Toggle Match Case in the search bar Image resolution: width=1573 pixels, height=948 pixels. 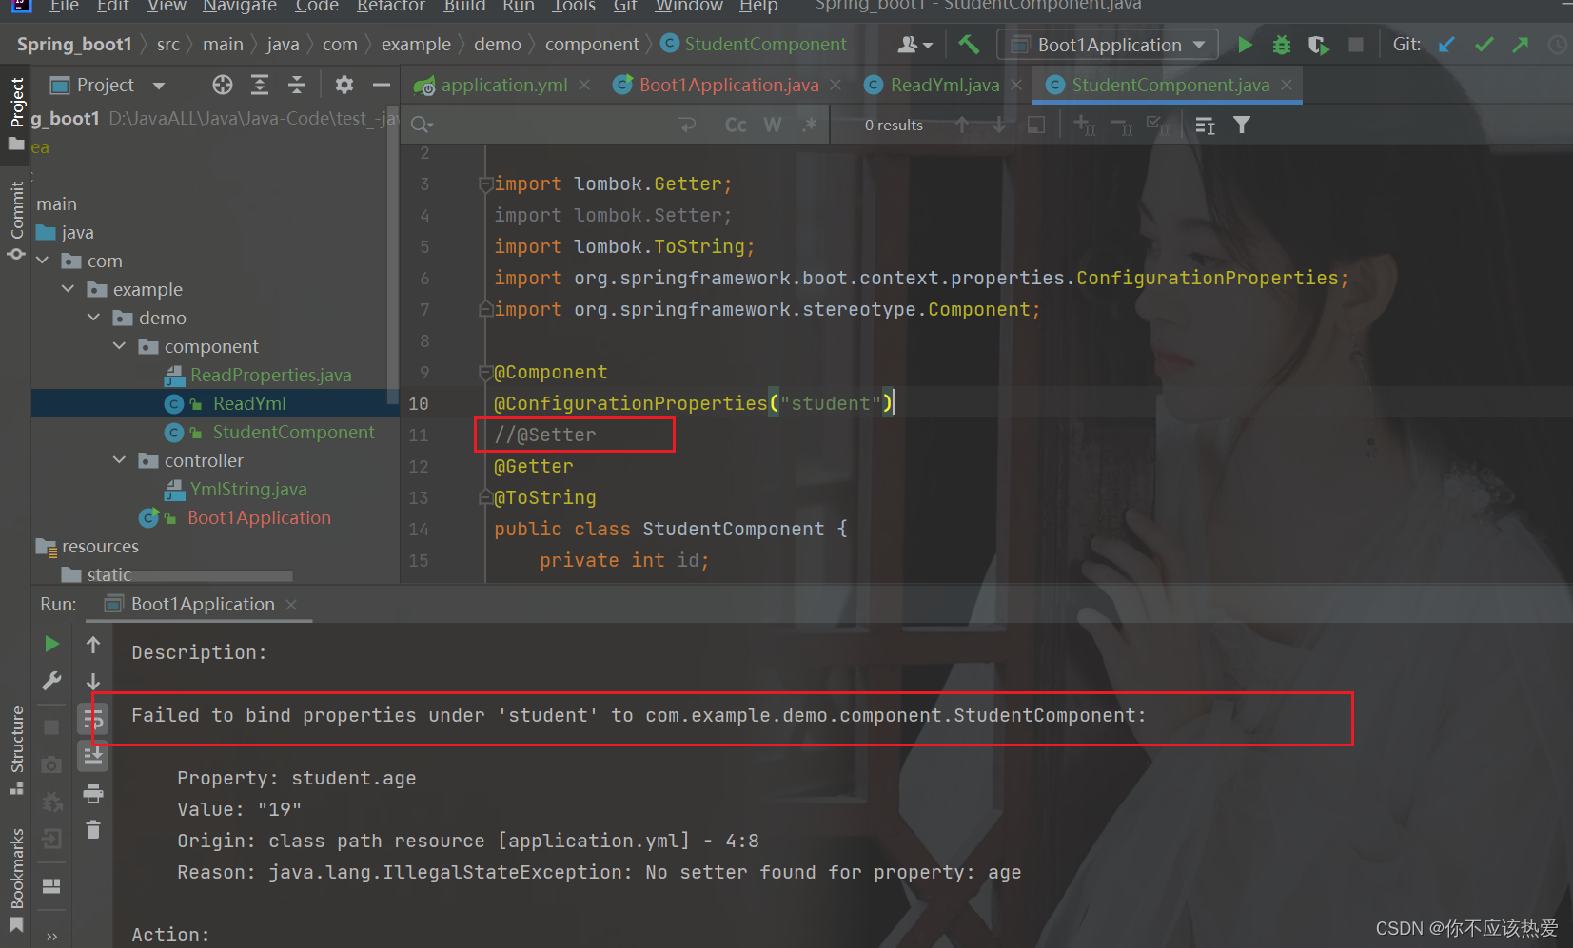pyautogui.click(x=735, y=124)
